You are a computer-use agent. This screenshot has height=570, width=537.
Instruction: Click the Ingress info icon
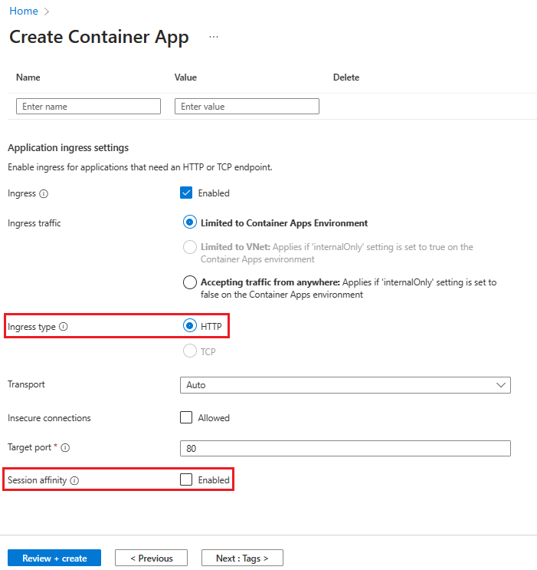point(44,193)
